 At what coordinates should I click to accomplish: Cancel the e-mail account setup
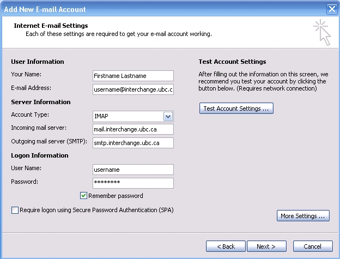[x=313, y=246]
